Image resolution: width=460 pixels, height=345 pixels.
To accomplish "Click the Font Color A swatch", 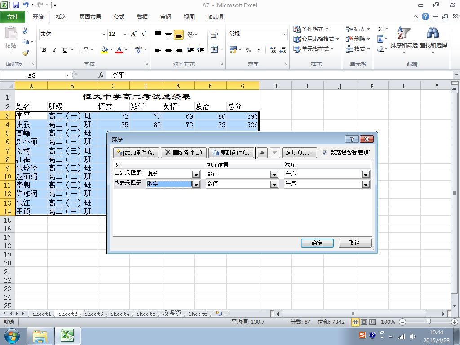I will [x=119, y=50].
